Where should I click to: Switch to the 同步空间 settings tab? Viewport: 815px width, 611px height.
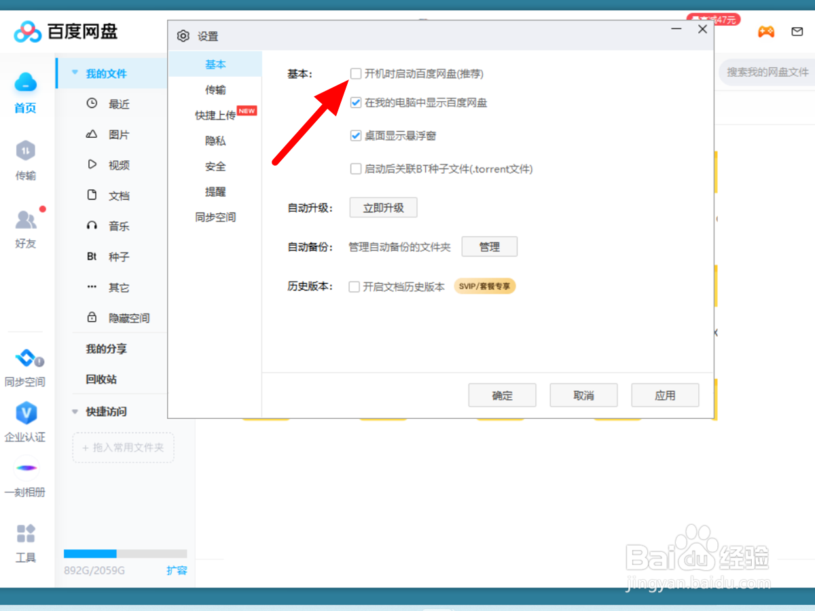point(215,217)
